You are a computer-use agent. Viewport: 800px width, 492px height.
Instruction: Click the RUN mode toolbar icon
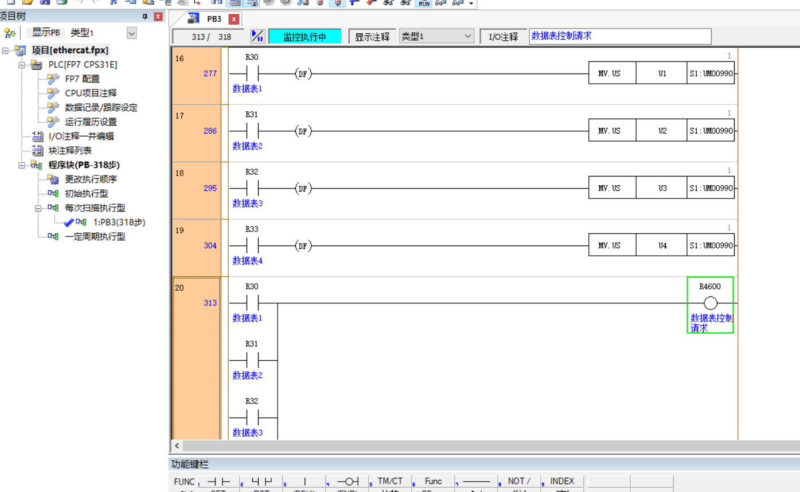[424, 3]
